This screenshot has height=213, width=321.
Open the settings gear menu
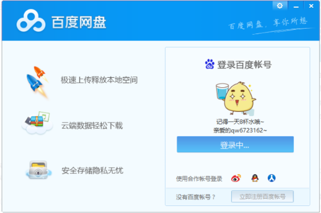point(280,5)
